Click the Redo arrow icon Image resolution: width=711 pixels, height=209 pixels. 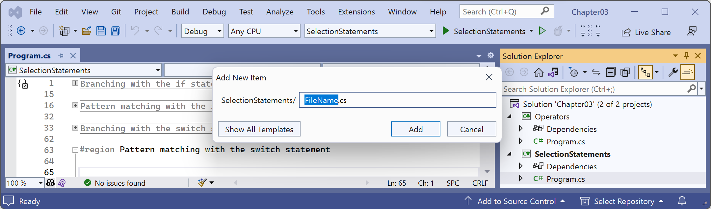tap(159, 31)
